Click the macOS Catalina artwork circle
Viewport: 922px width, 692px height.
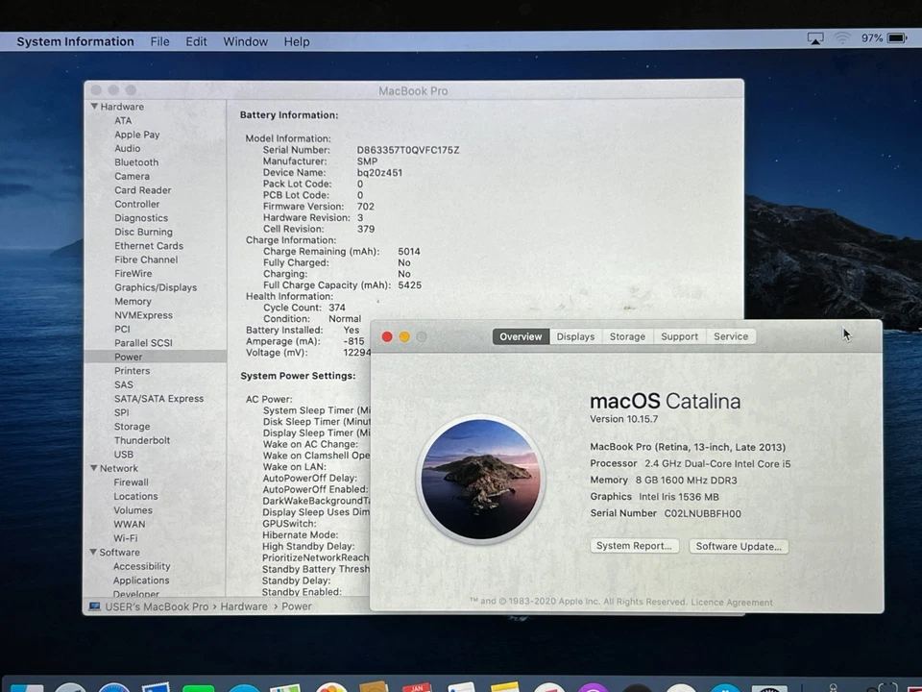point(480,479)
